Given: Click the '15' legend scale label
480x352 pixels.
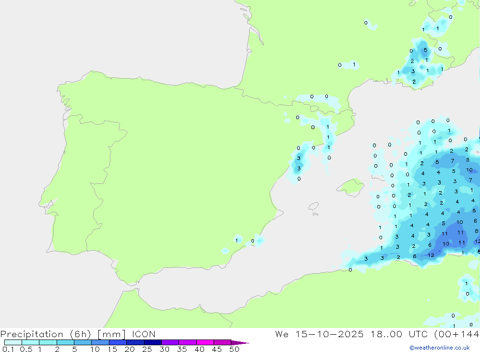Looking at the screenshot, I should click(112, 349).
